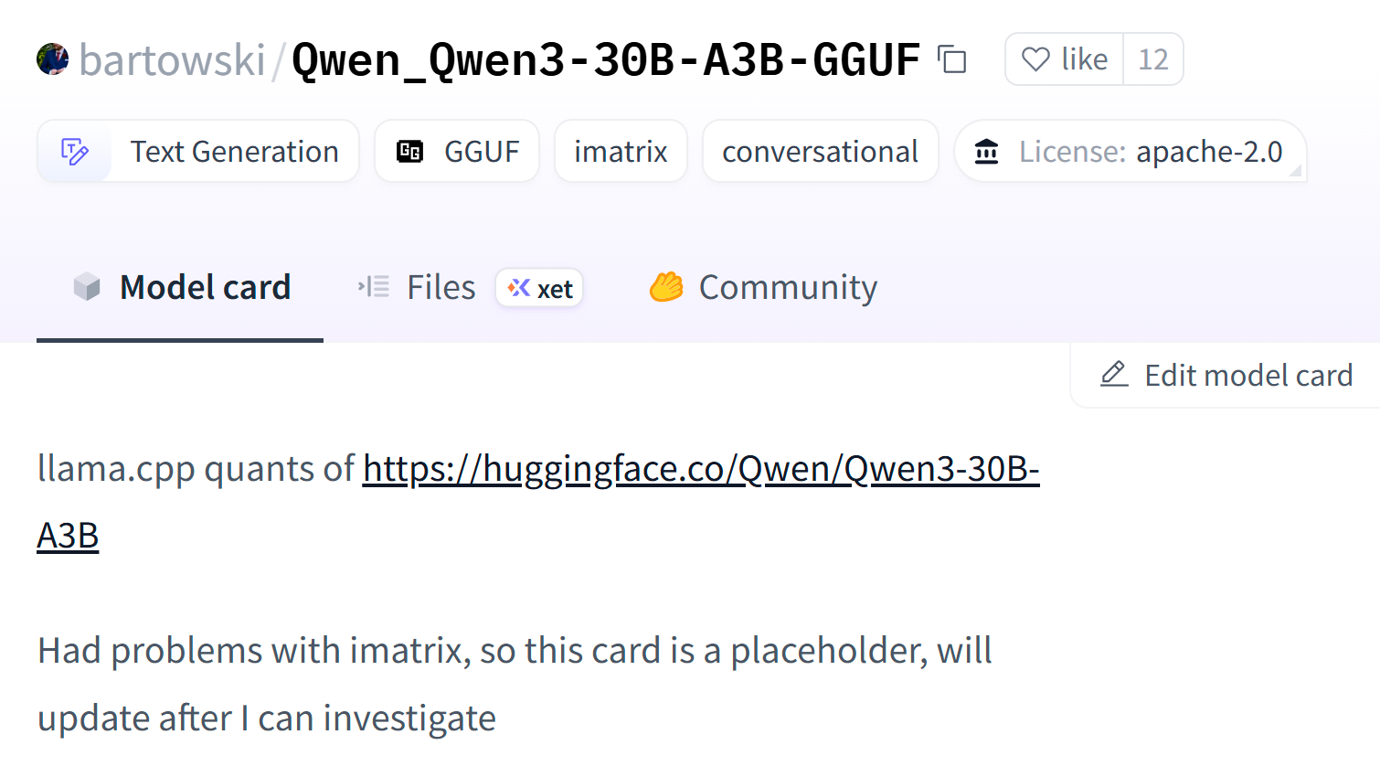Click the like count of 12
1380x777 pixels.
(1153, 59)
